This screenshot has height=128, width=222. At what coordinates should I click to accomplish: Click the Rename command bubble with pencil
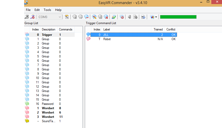[x=94, y=17]
